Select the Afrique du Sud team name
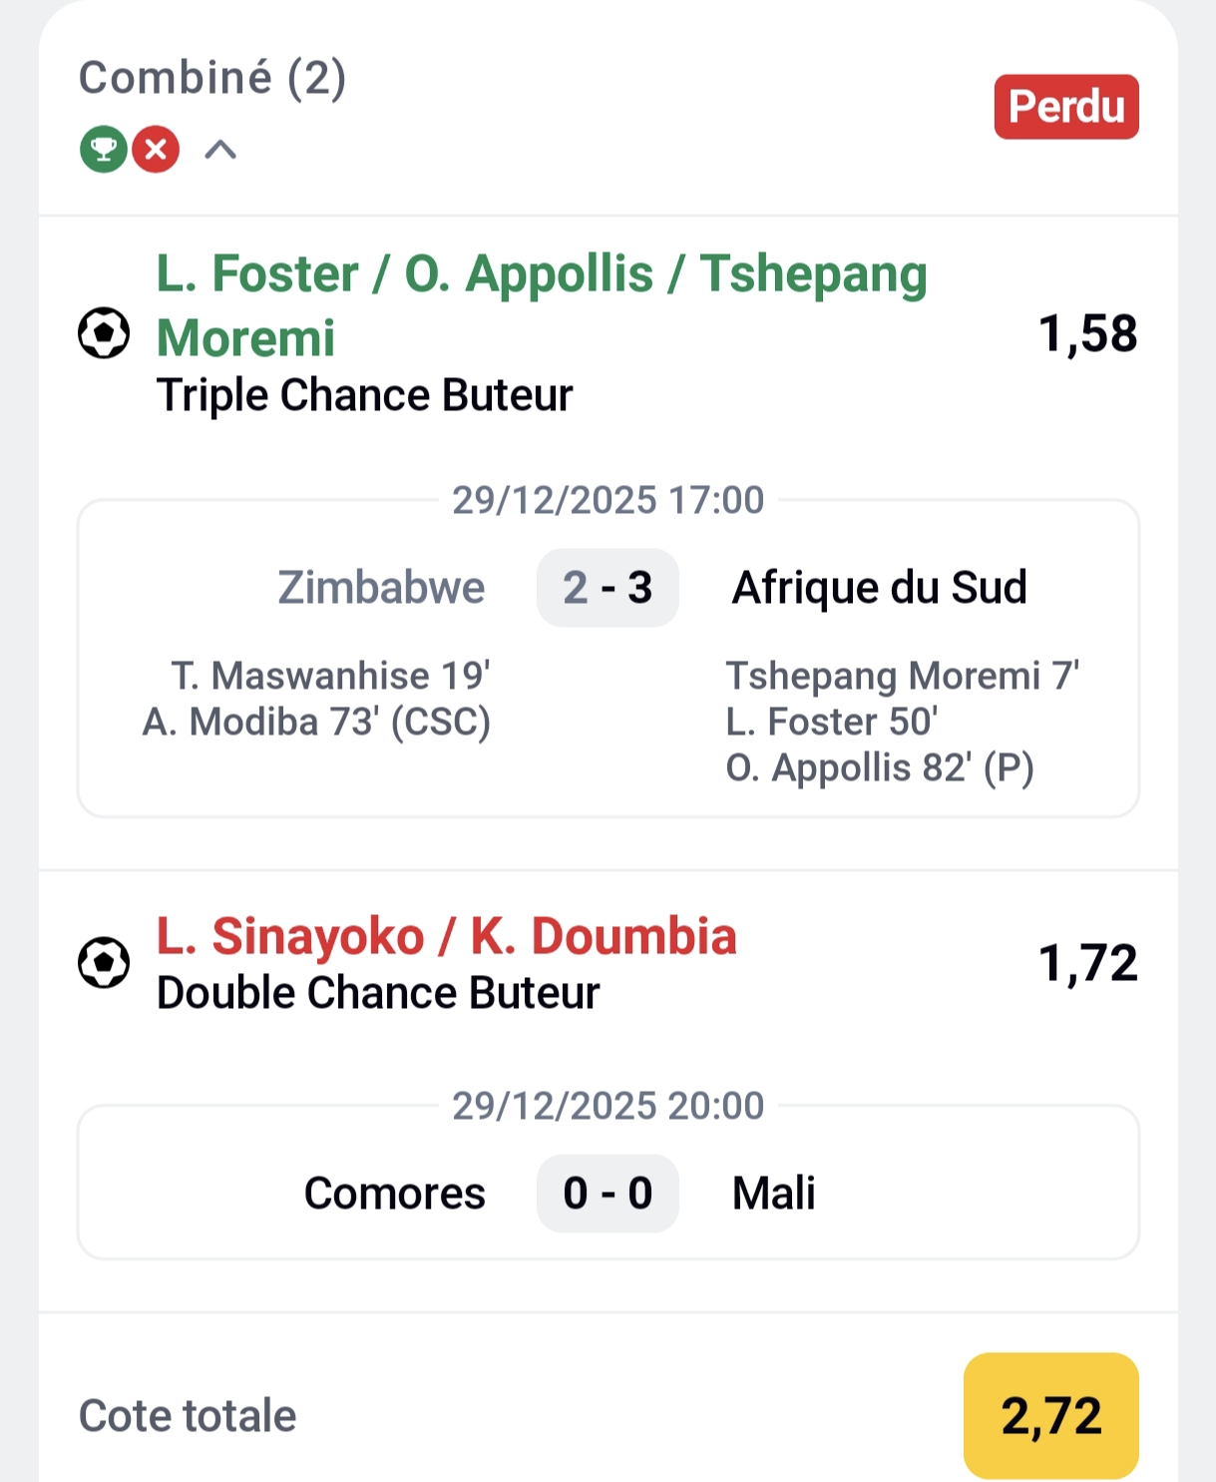Viewport: 1216px width, 1482px height. click(x=879, y=588)
